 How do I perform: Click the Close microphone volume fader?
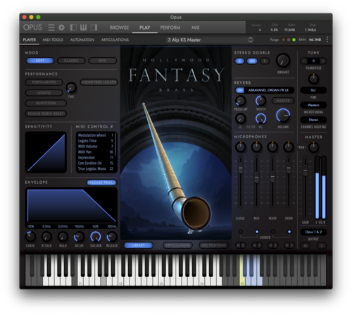point(241,168)
